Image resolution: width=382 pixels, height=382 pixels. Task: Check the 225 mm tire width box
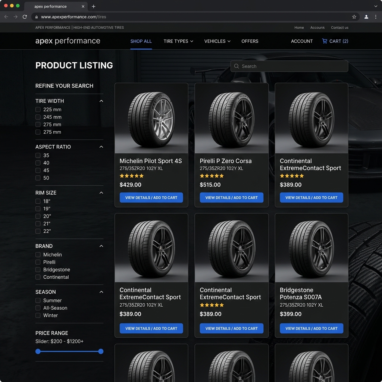click(38, 109)
